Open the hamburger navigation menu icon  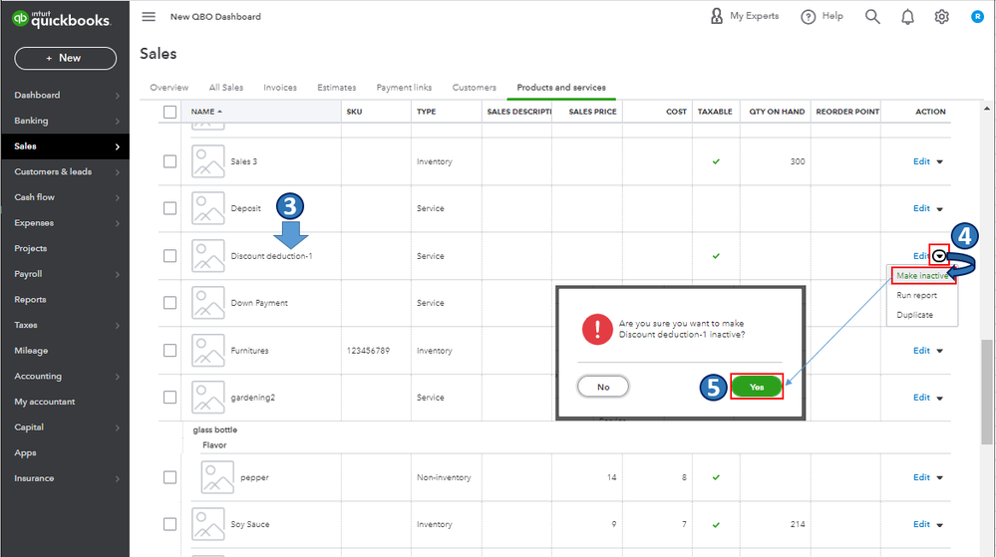click(x=149, y=17)
